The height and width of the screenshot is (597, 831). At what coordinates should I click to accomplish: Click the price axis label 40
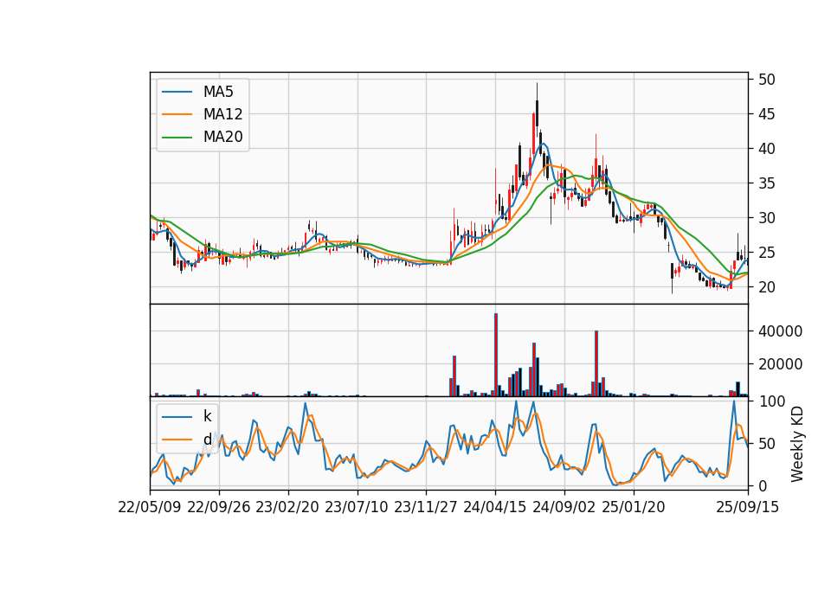(x=766, y=149)
